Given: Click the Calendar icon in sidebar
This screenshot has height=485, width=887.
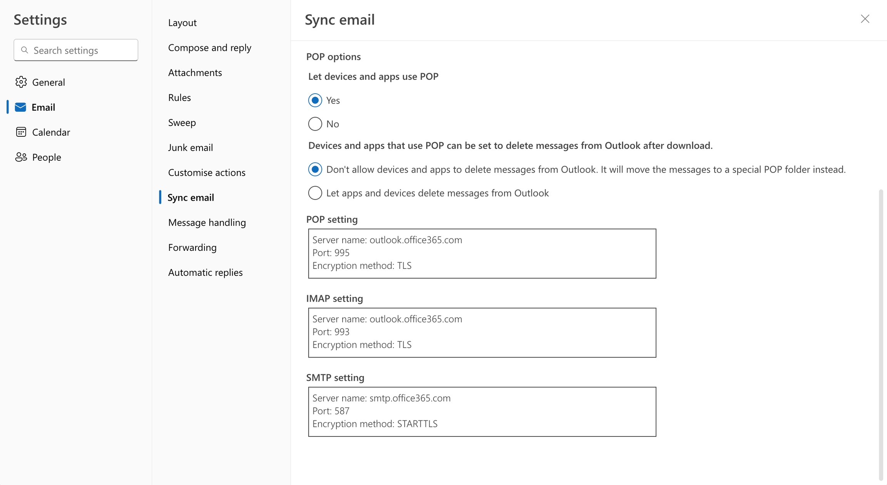Looking at the screenshot, I should coord(21,132).
